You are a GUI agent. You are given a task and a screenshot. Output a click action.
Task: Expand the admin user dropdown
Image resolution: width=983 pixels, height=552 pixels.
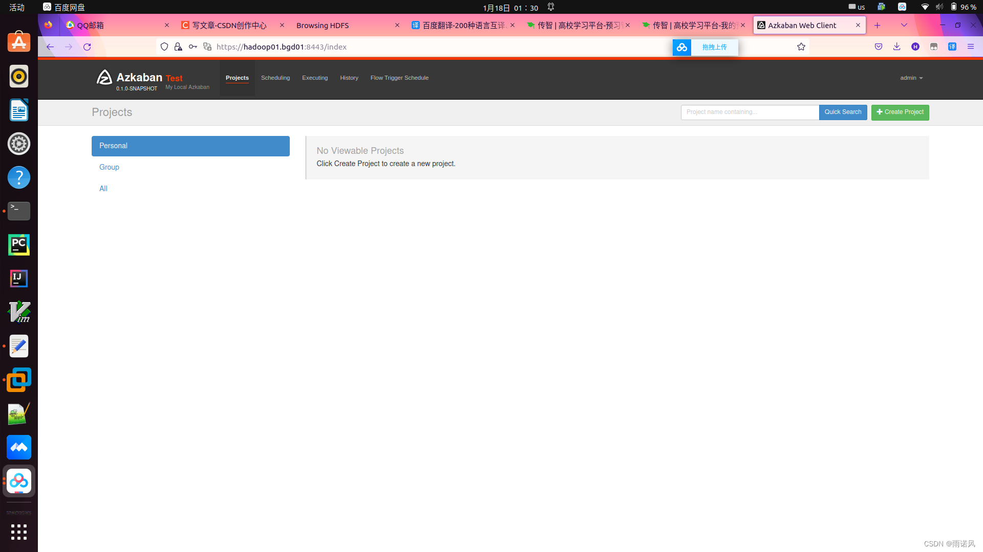click(x=911, y=78)
